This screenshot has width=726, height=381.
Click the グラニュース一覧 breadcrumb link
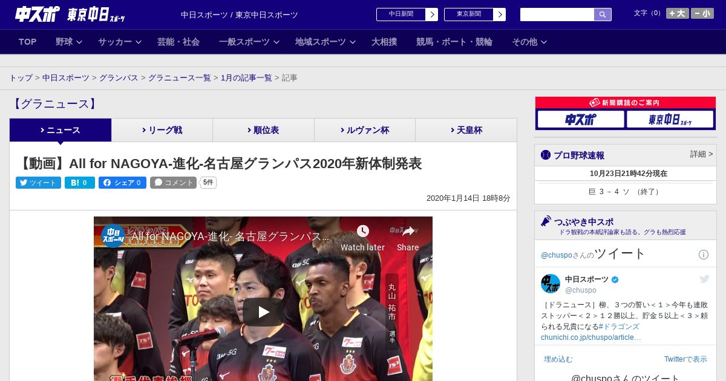(180, 78)
